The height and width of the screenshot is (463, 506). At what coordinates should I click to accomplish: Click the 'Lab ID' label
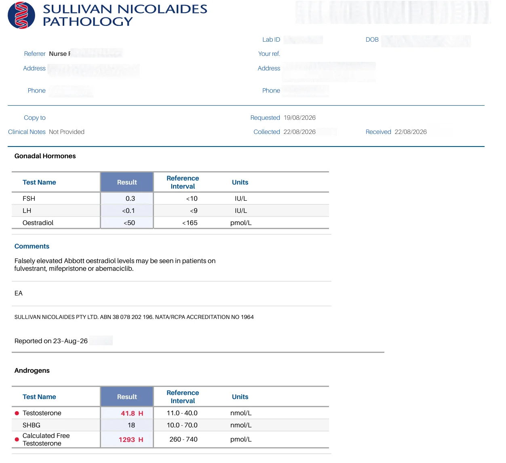point(271,40)
